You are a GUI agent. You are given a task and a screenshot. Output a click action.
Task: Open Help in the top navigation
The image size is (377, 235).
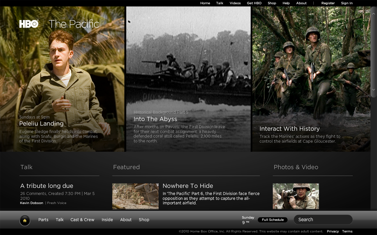coord(286,3)
